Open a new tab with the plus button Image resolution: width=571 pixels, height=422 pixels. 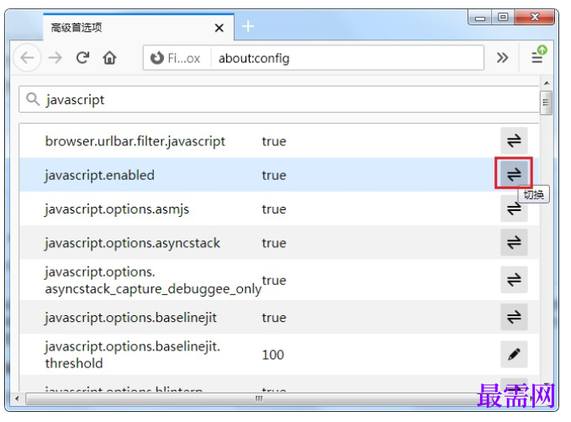[x=248, y=27]
